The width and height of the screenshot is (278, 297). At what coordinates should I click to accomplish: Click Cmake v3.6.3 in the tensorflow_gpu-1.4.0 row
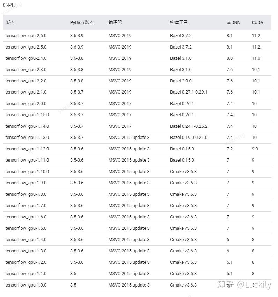183,240
